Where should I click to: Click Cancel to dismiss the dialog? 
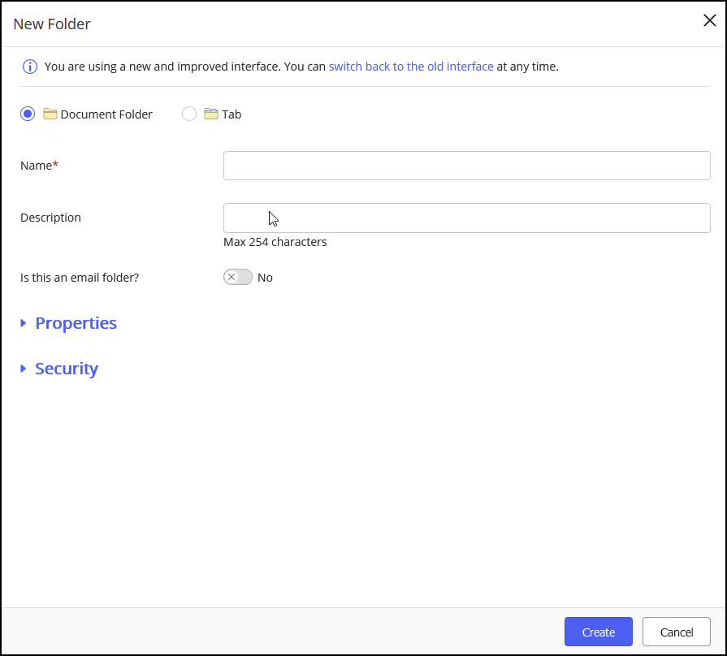click(676, 632)
